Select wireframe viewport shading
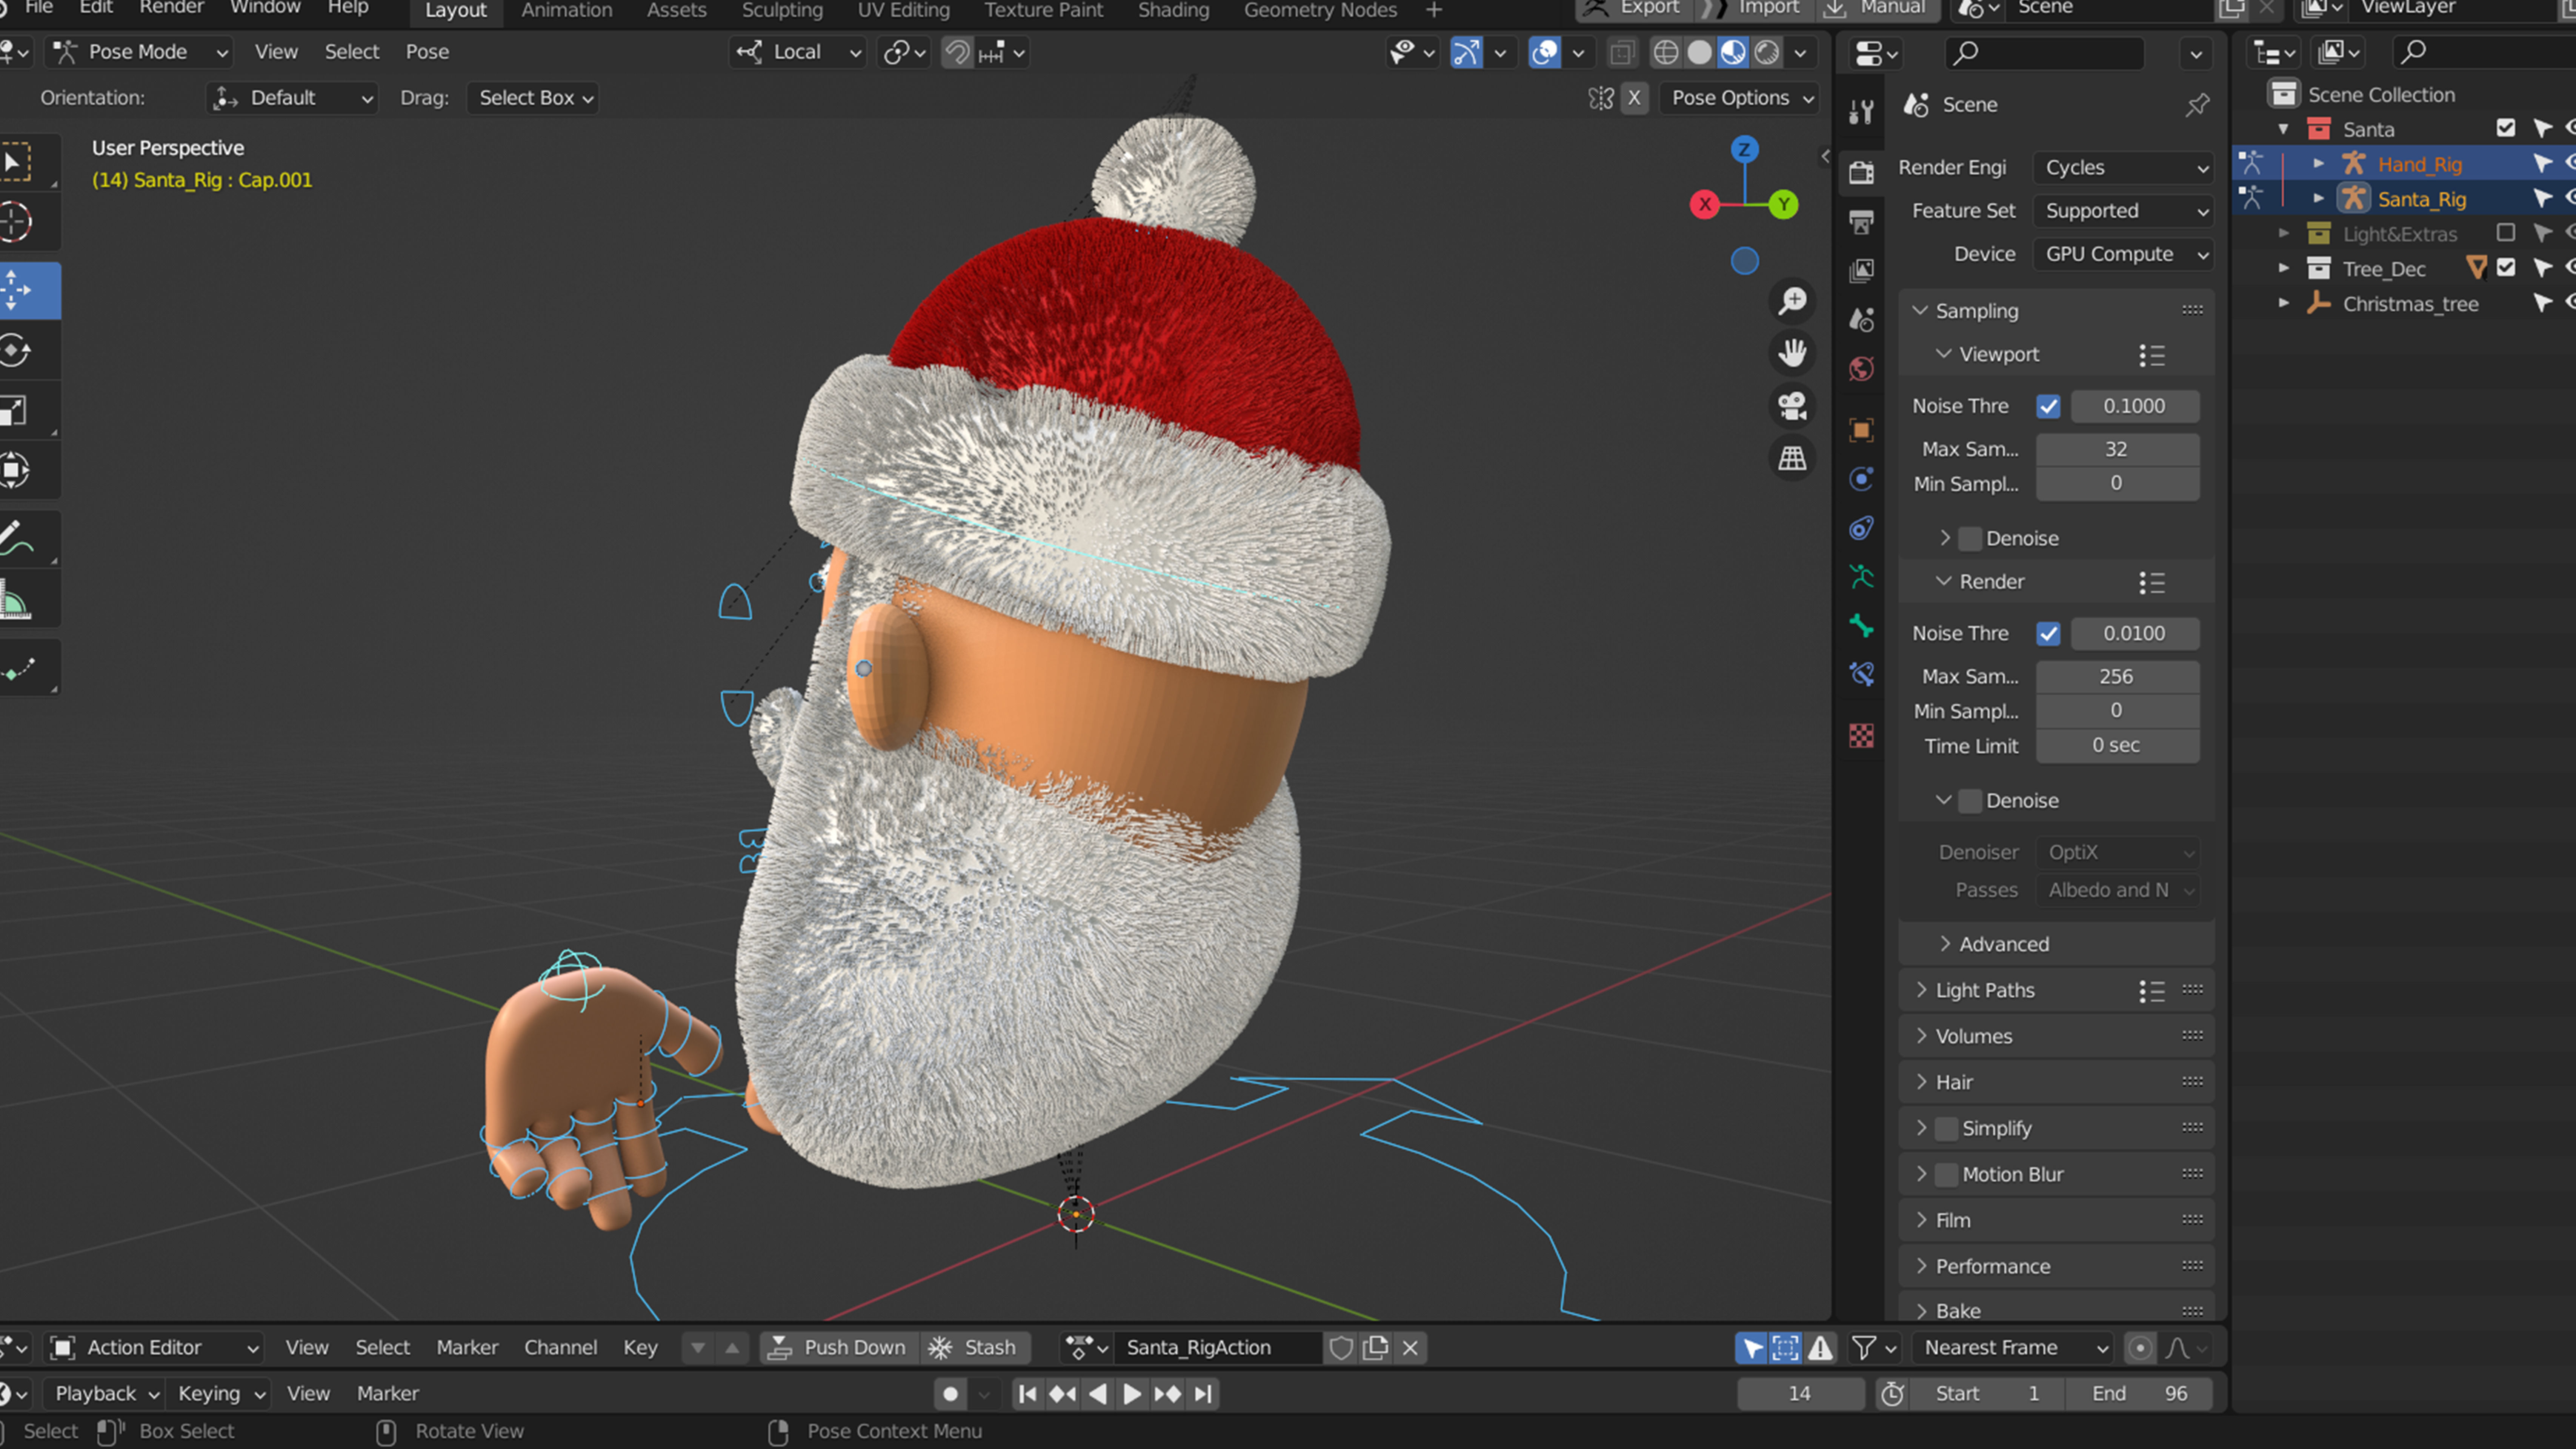 [x=1665, y=52]
